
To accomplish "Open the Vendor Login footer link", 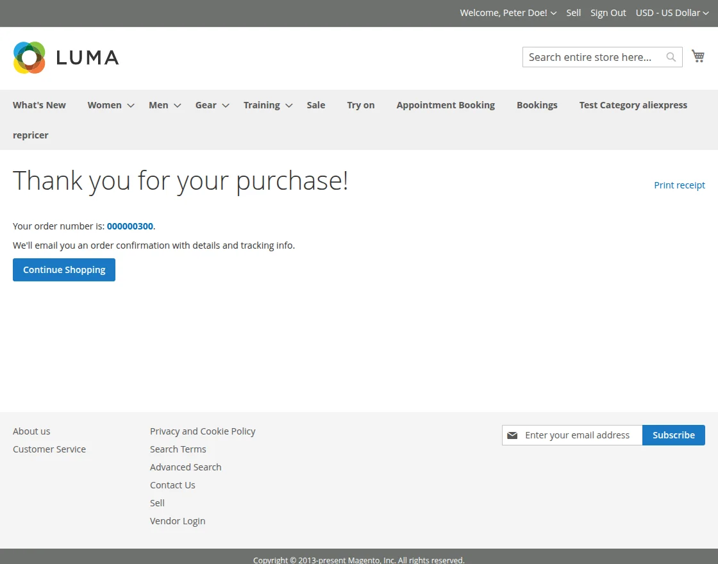I will 178,520.
